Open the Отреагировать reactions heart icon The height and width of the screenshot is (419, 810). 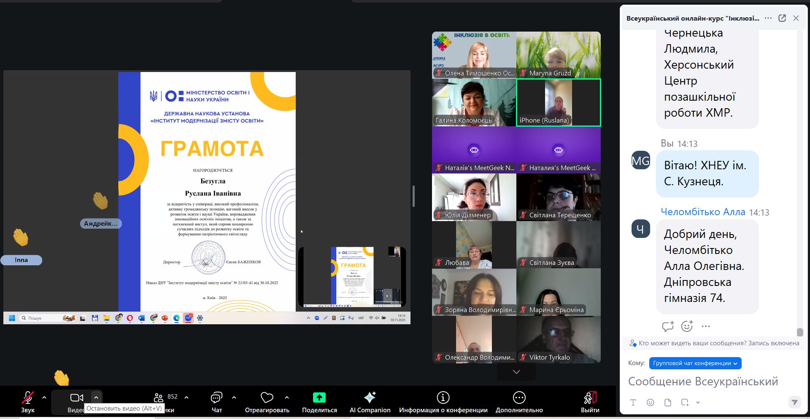click(x=267, y=398)
